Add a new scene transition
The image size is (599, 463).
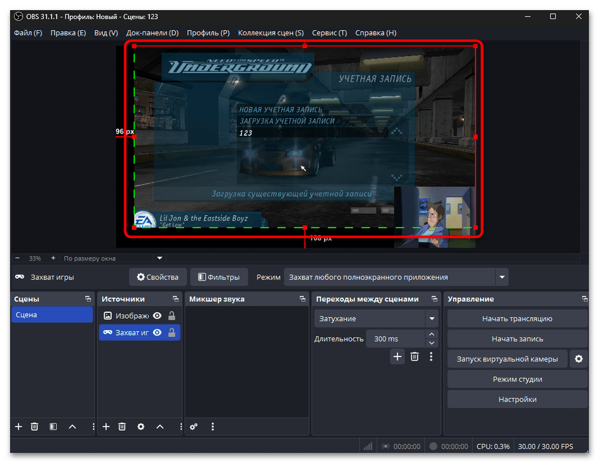[397, 356]
